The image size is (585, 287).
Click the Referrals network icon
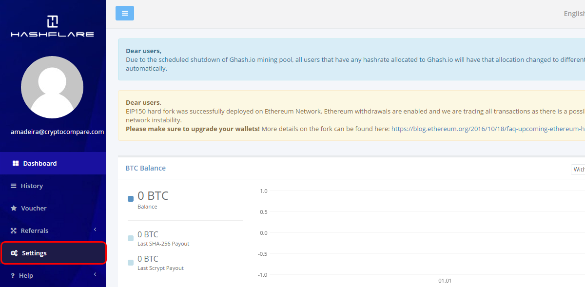(14, 230)
